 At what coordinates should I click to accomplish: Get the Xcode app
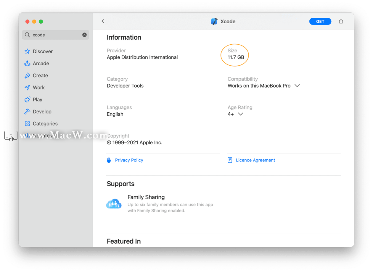point(320,21)
